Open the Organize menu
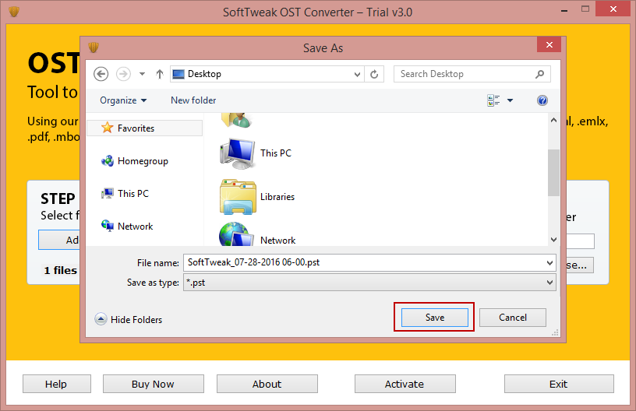Screen dimensions: 636x411 [123, 100]
